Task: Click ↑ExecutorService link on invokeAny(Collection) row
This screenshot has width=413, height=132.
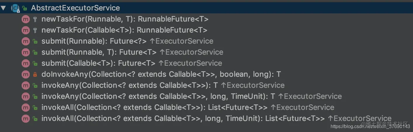Action: 253,85
